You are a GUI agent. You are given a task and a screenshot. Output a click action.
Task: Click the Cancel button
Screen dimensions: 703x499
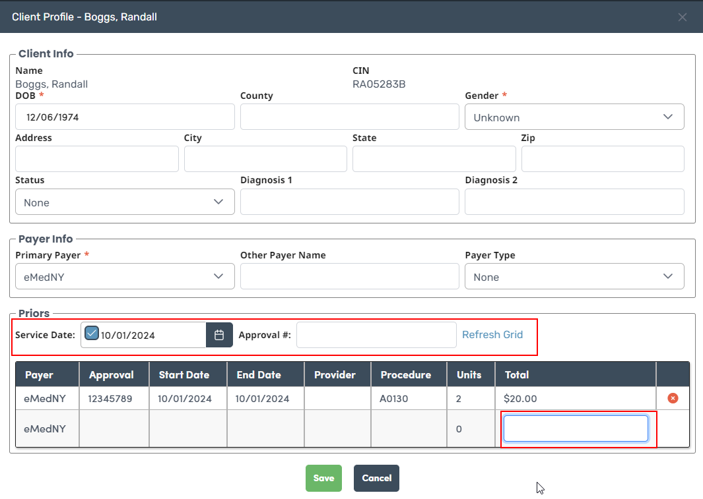tap(376, 478)
